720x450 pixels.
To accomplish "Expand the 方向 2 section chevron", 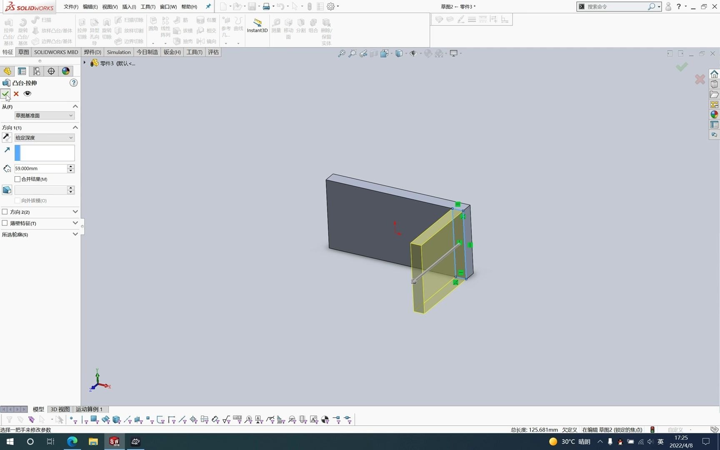I will tap(75, 212).
